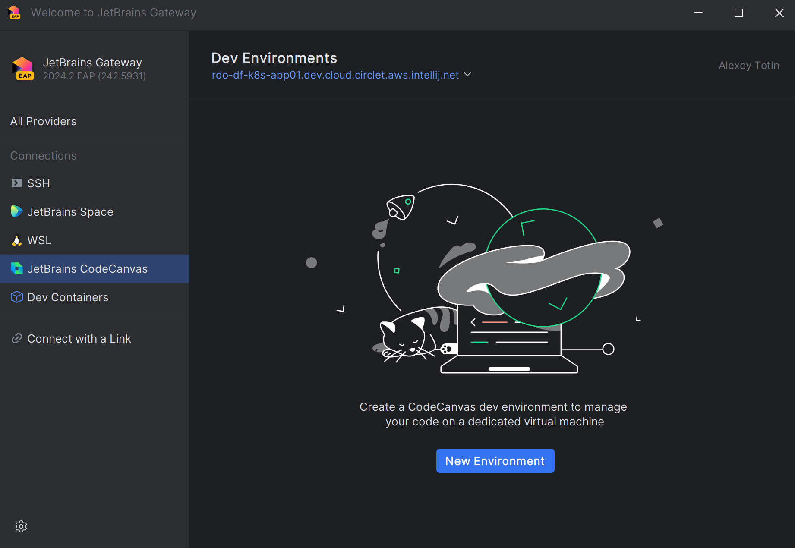Click the JetBrains Gateway EAP logo
Screen dimensions: 795x548
[23, 69]
